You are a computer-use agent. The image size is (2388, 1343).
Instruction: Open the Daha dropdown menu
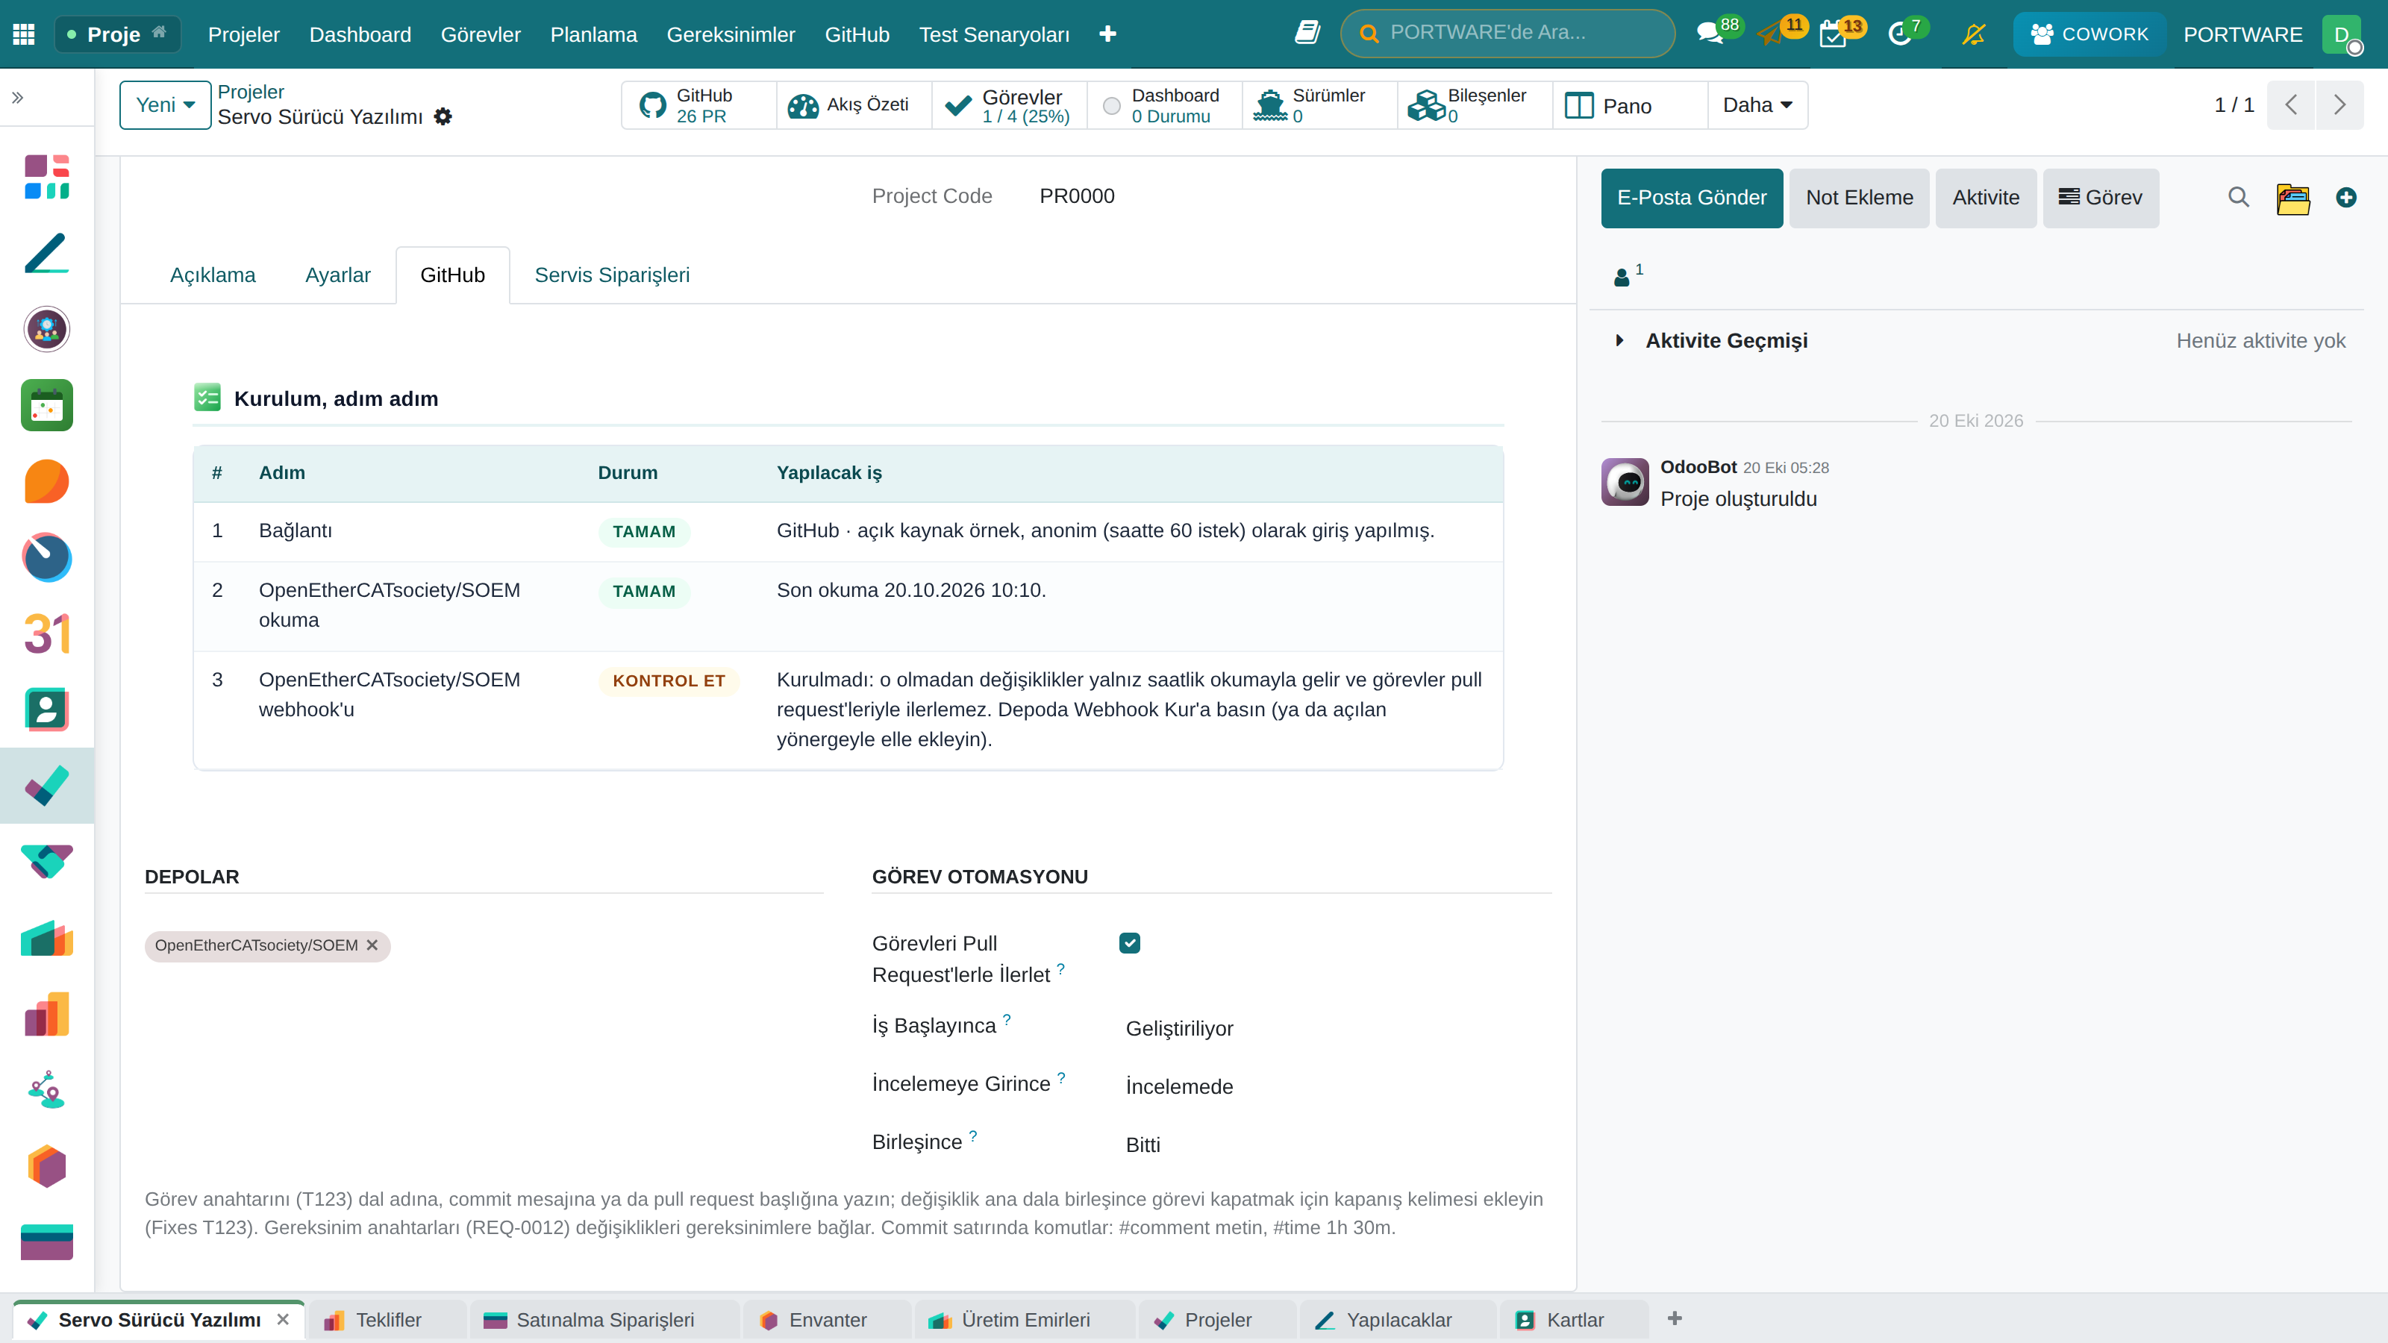1757,104
